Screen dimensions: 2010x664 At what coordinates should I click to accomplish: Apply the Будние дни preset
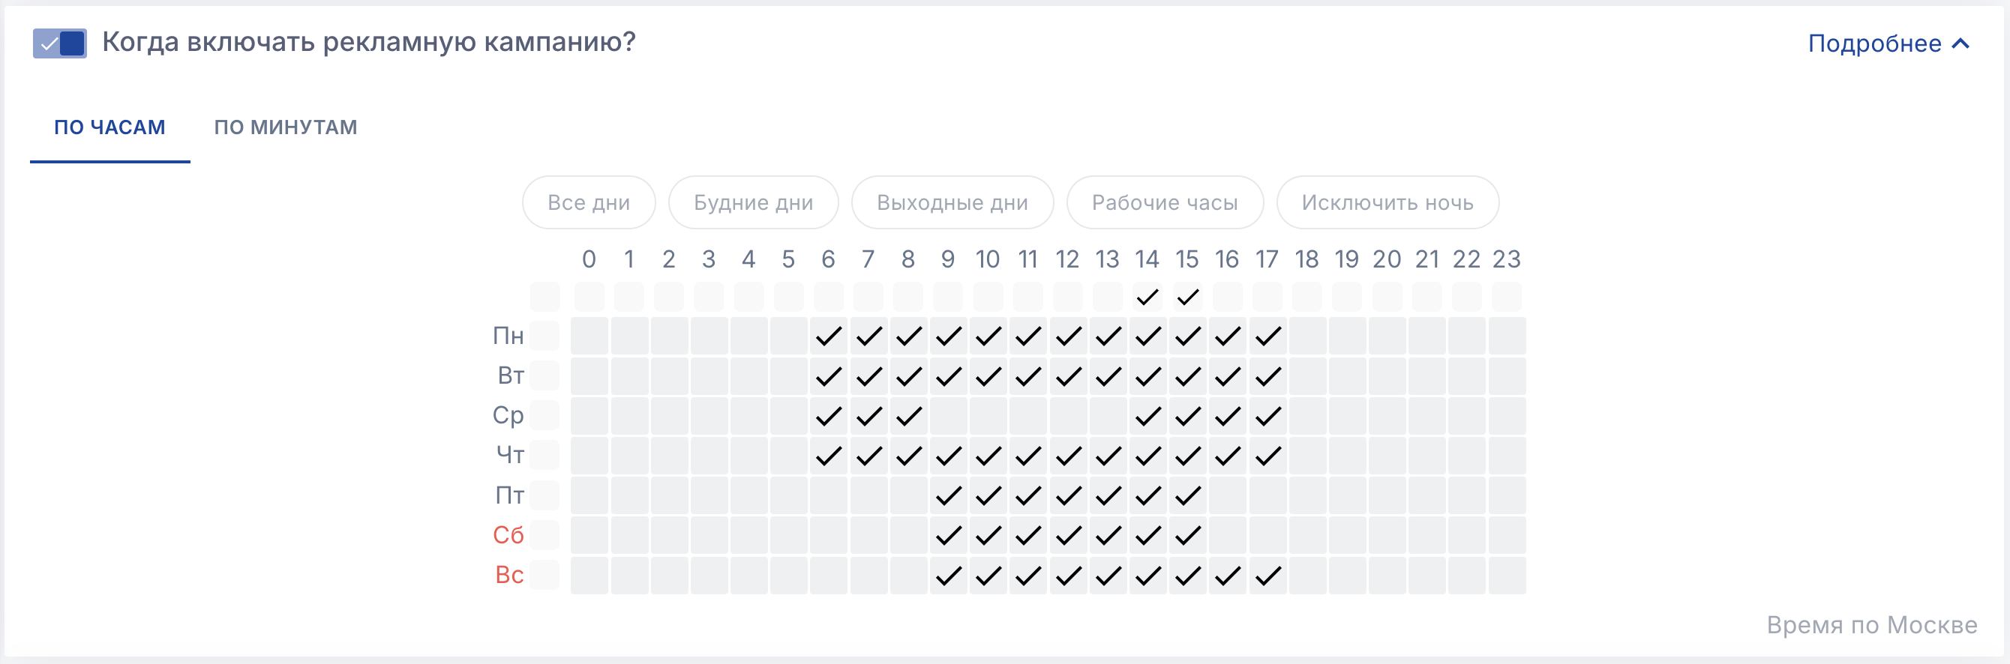point(753,202)
